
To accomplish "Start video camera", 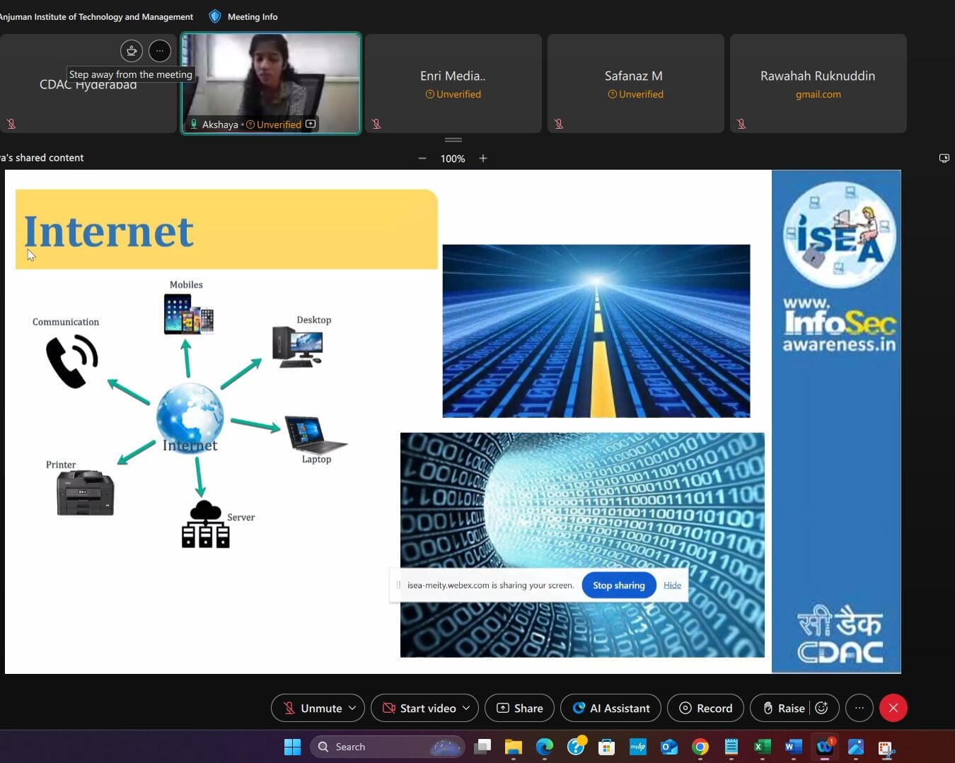I will (419, 708).
